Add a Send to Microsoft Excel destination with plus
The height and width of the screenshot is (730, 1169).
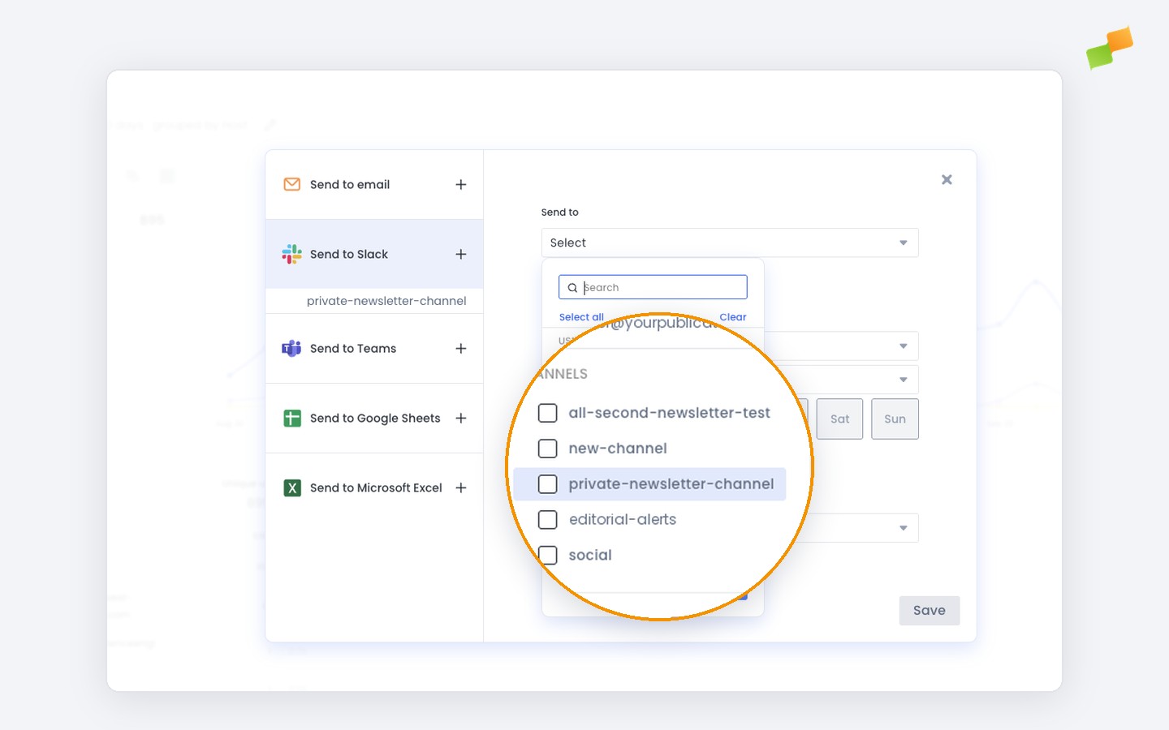[461, 487]
